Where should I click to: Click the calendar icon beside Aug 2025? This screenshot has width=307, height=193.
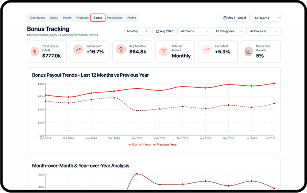click(158, 31)
